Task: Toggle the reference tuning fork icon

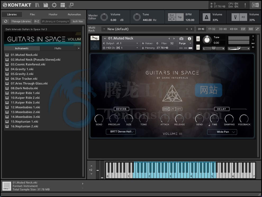Action: (x=235, y=17)
